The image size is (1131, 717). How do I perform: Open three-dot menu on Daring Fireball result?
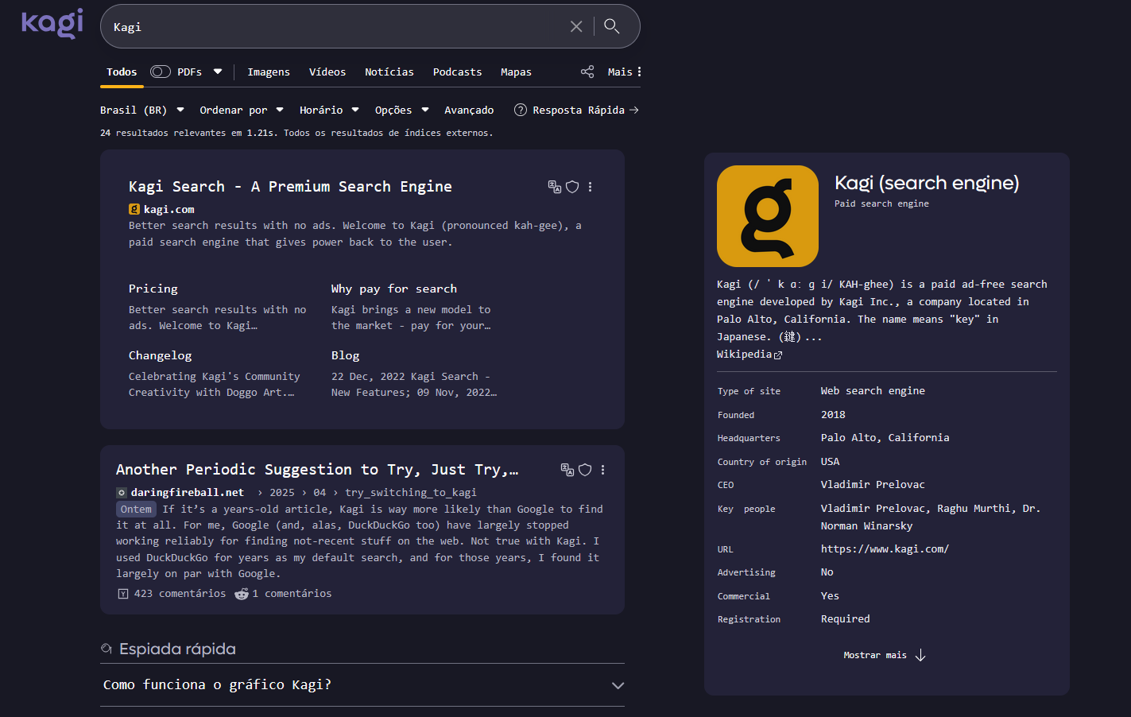coord(603,470)
